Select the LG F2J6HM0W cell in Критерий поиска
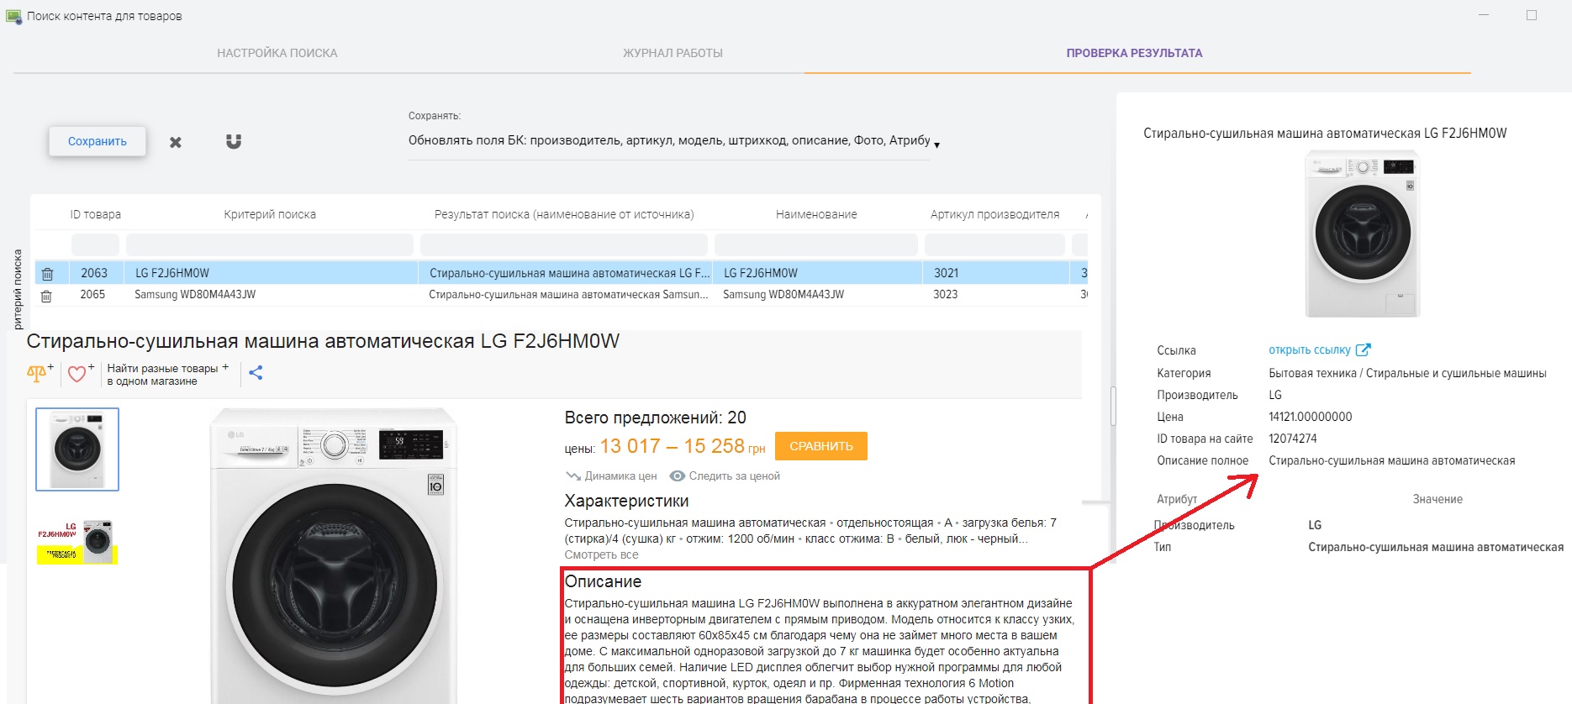This screenshot has width=1572, height=704. 272,273
